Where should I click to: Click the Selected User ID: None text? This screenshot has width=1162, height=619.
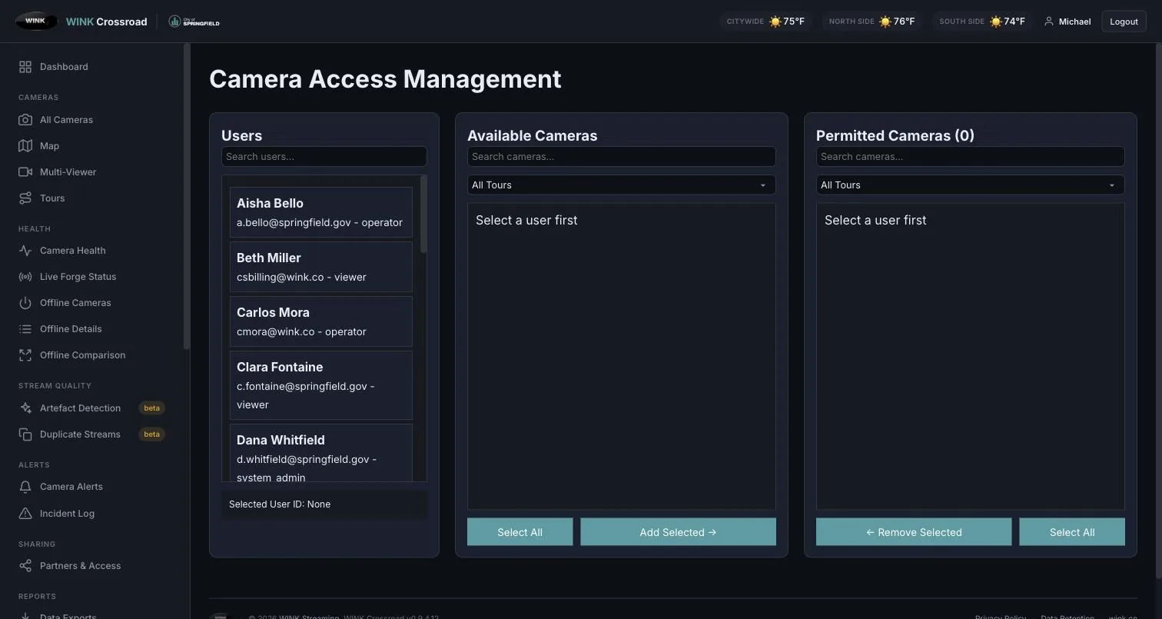point(280,504)
